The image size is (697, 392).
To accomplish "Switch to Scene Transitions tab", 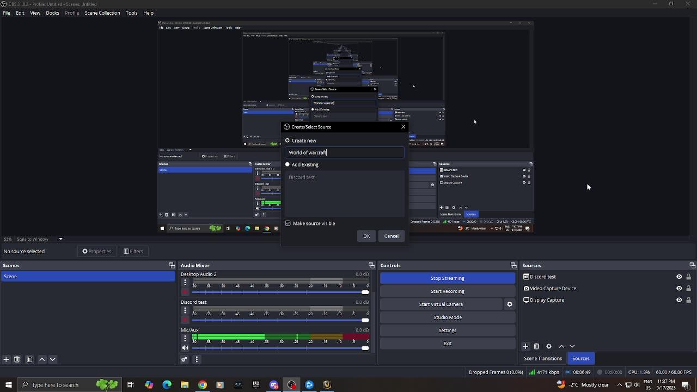I will click(x=543, y=358).
